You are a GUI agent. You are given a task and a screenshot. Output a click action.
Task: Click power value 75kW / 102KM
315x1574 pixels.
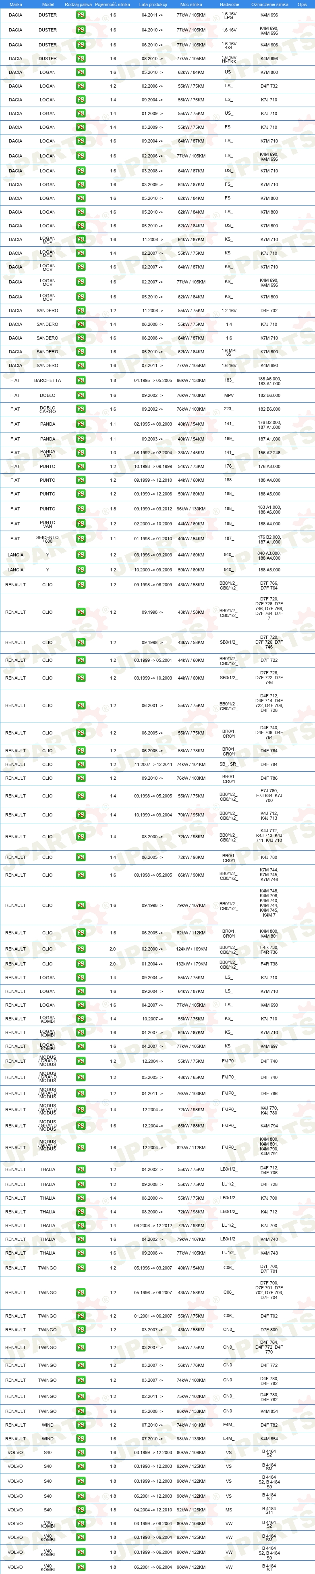[191, 1396]
